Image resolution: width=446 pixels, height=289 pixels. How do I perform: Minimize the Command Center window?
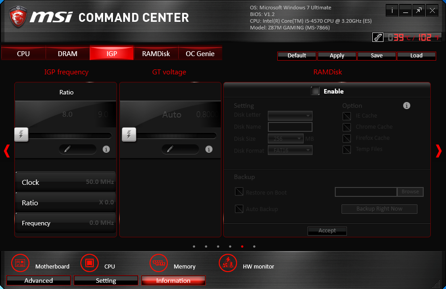pos(405,11)
